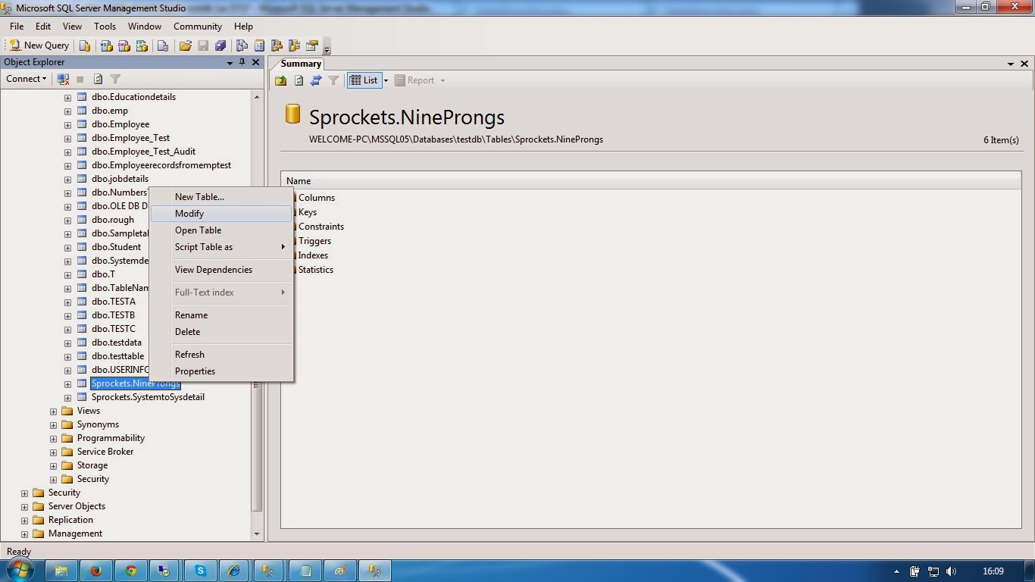The width and height of the screenshot is (1035, 582).
Task: Open a New Query window
Action: (x=38, y=45)
